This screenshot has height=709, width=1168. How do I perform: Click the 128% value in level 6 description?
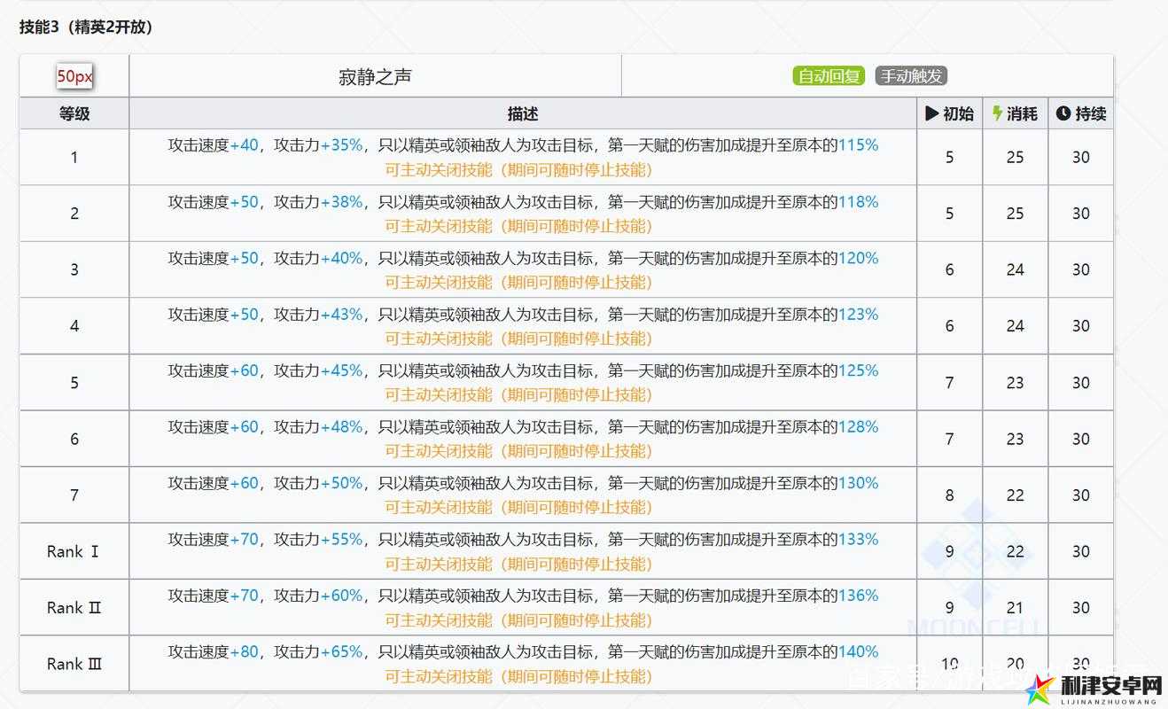tap(858, 427)
